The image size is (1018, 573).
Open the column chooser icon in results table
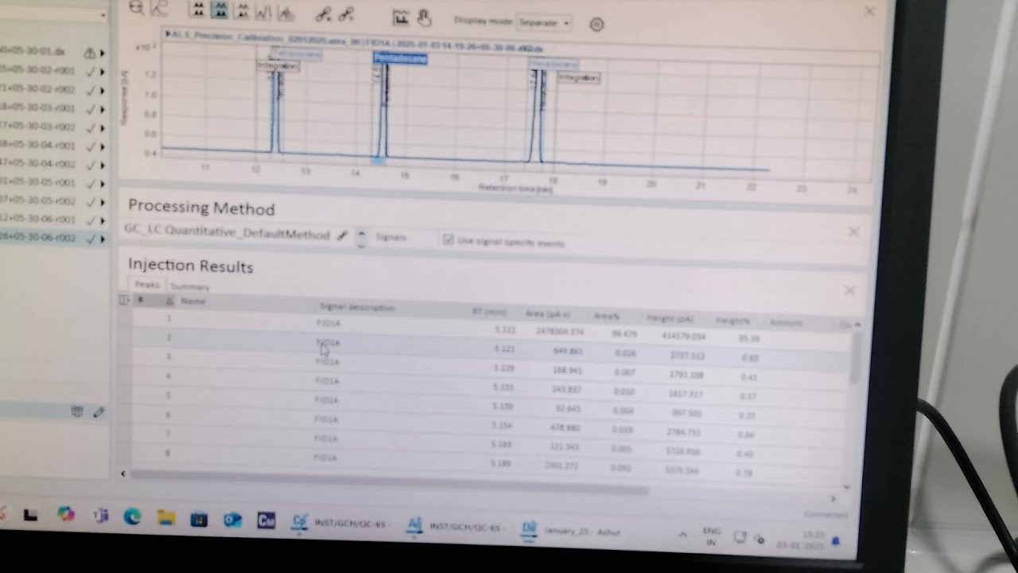[x=124, y=299]
